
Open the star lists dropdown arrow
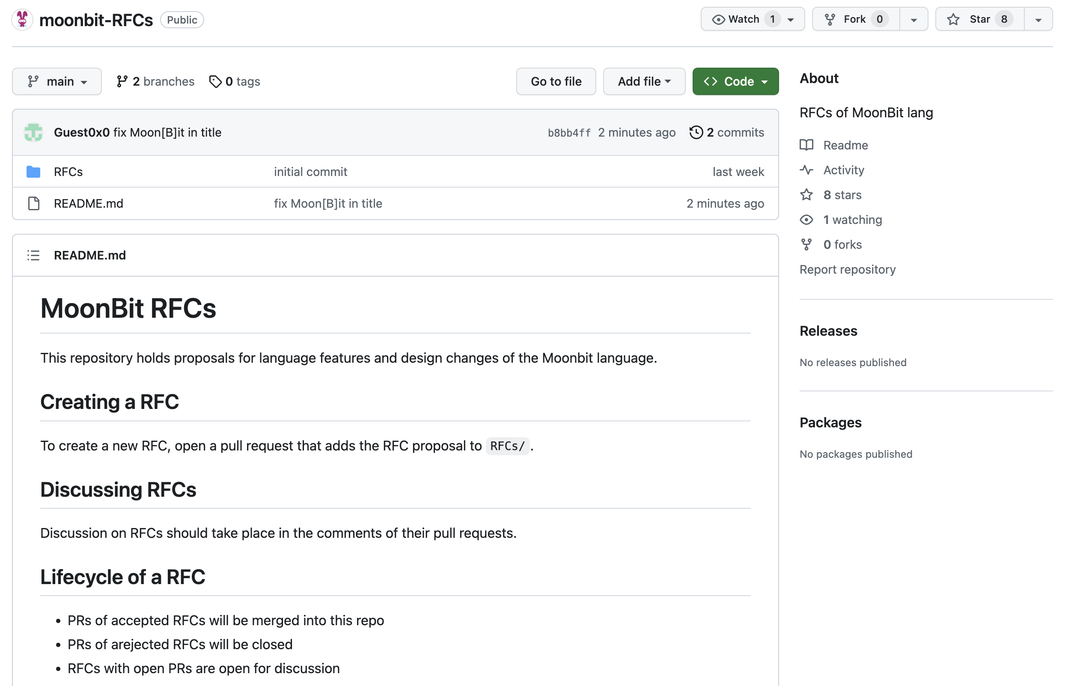pos(1038,19)
